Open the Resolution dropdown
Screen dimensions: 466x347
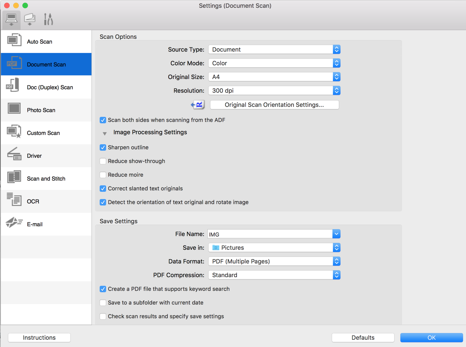click(274, 91)
